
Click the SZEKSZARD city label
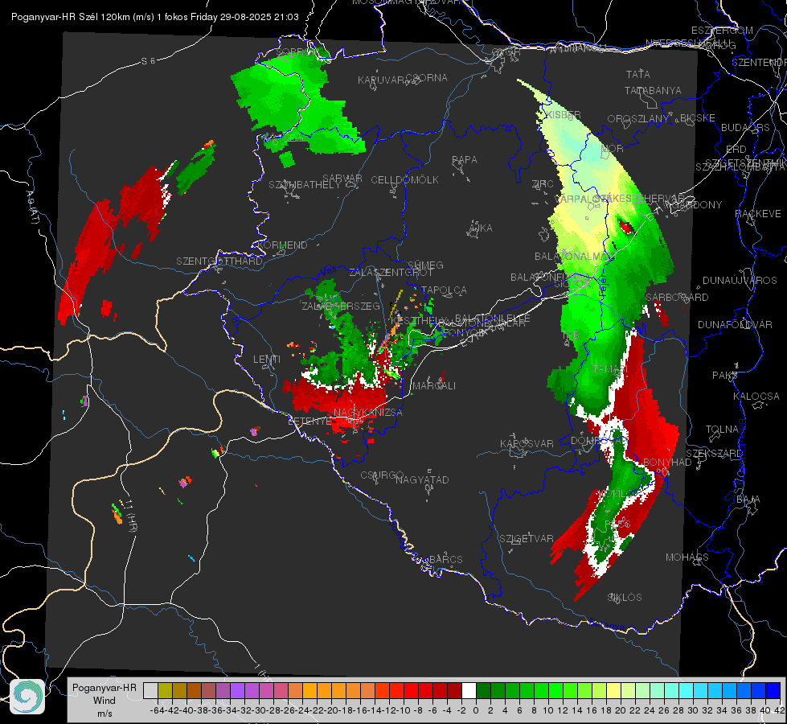click(714, 454)
